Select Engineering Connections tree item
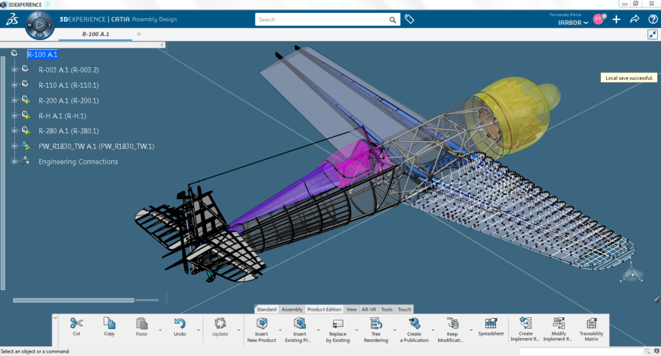Screen dimensions: 661x356 (x=78, y=162)
